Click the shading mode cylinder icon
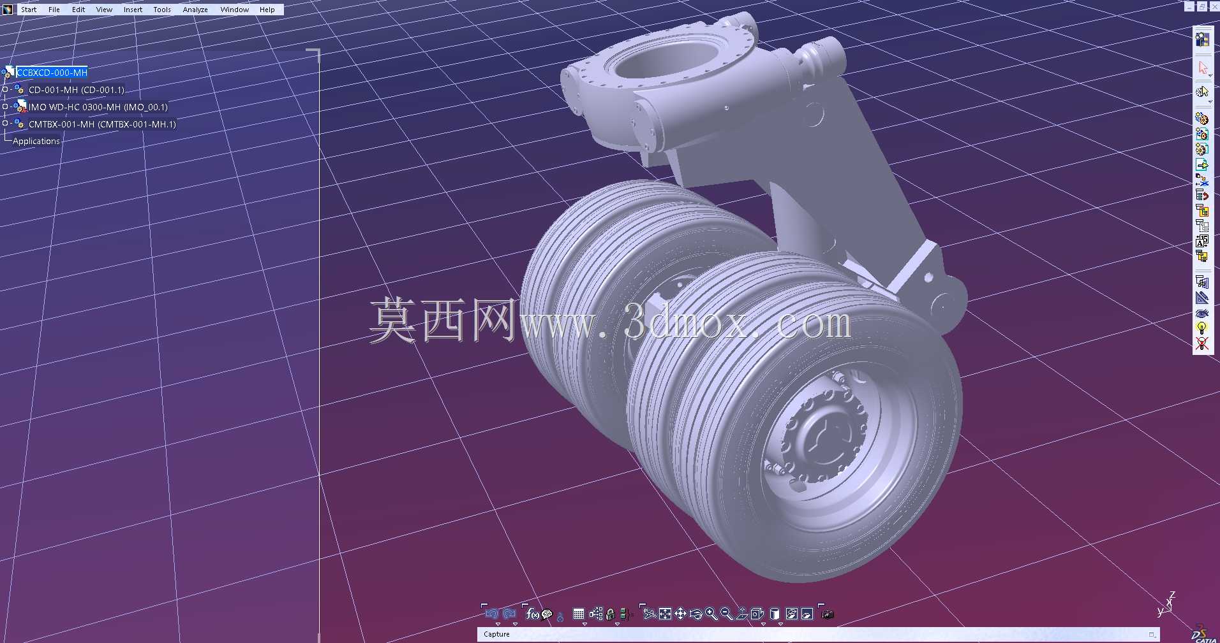 point(775,614)
